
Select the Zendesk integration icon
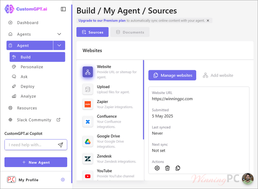point(88,159)
